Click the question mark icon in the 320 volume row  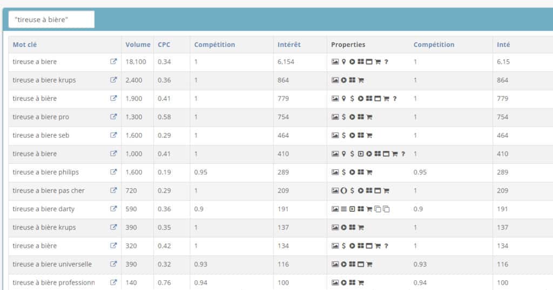click(386, 246)
